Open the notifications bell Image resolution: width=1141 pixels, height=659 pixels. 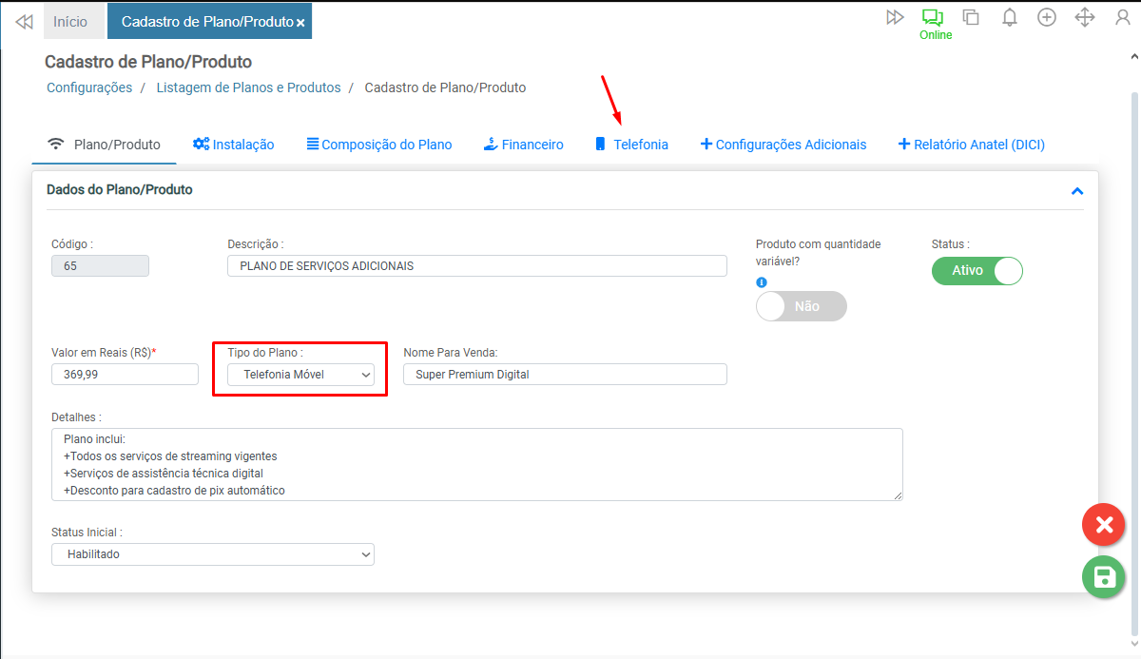pos(1010,17)
